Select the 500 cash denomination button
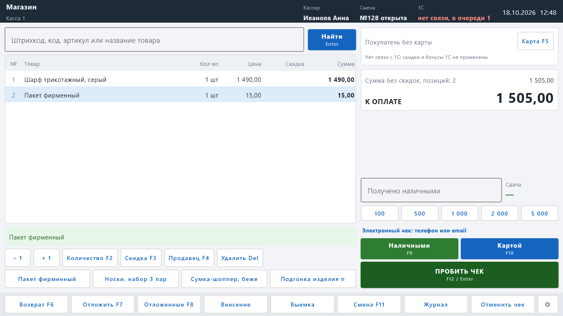The image size is (563, 316). click(x=420, y=214)
